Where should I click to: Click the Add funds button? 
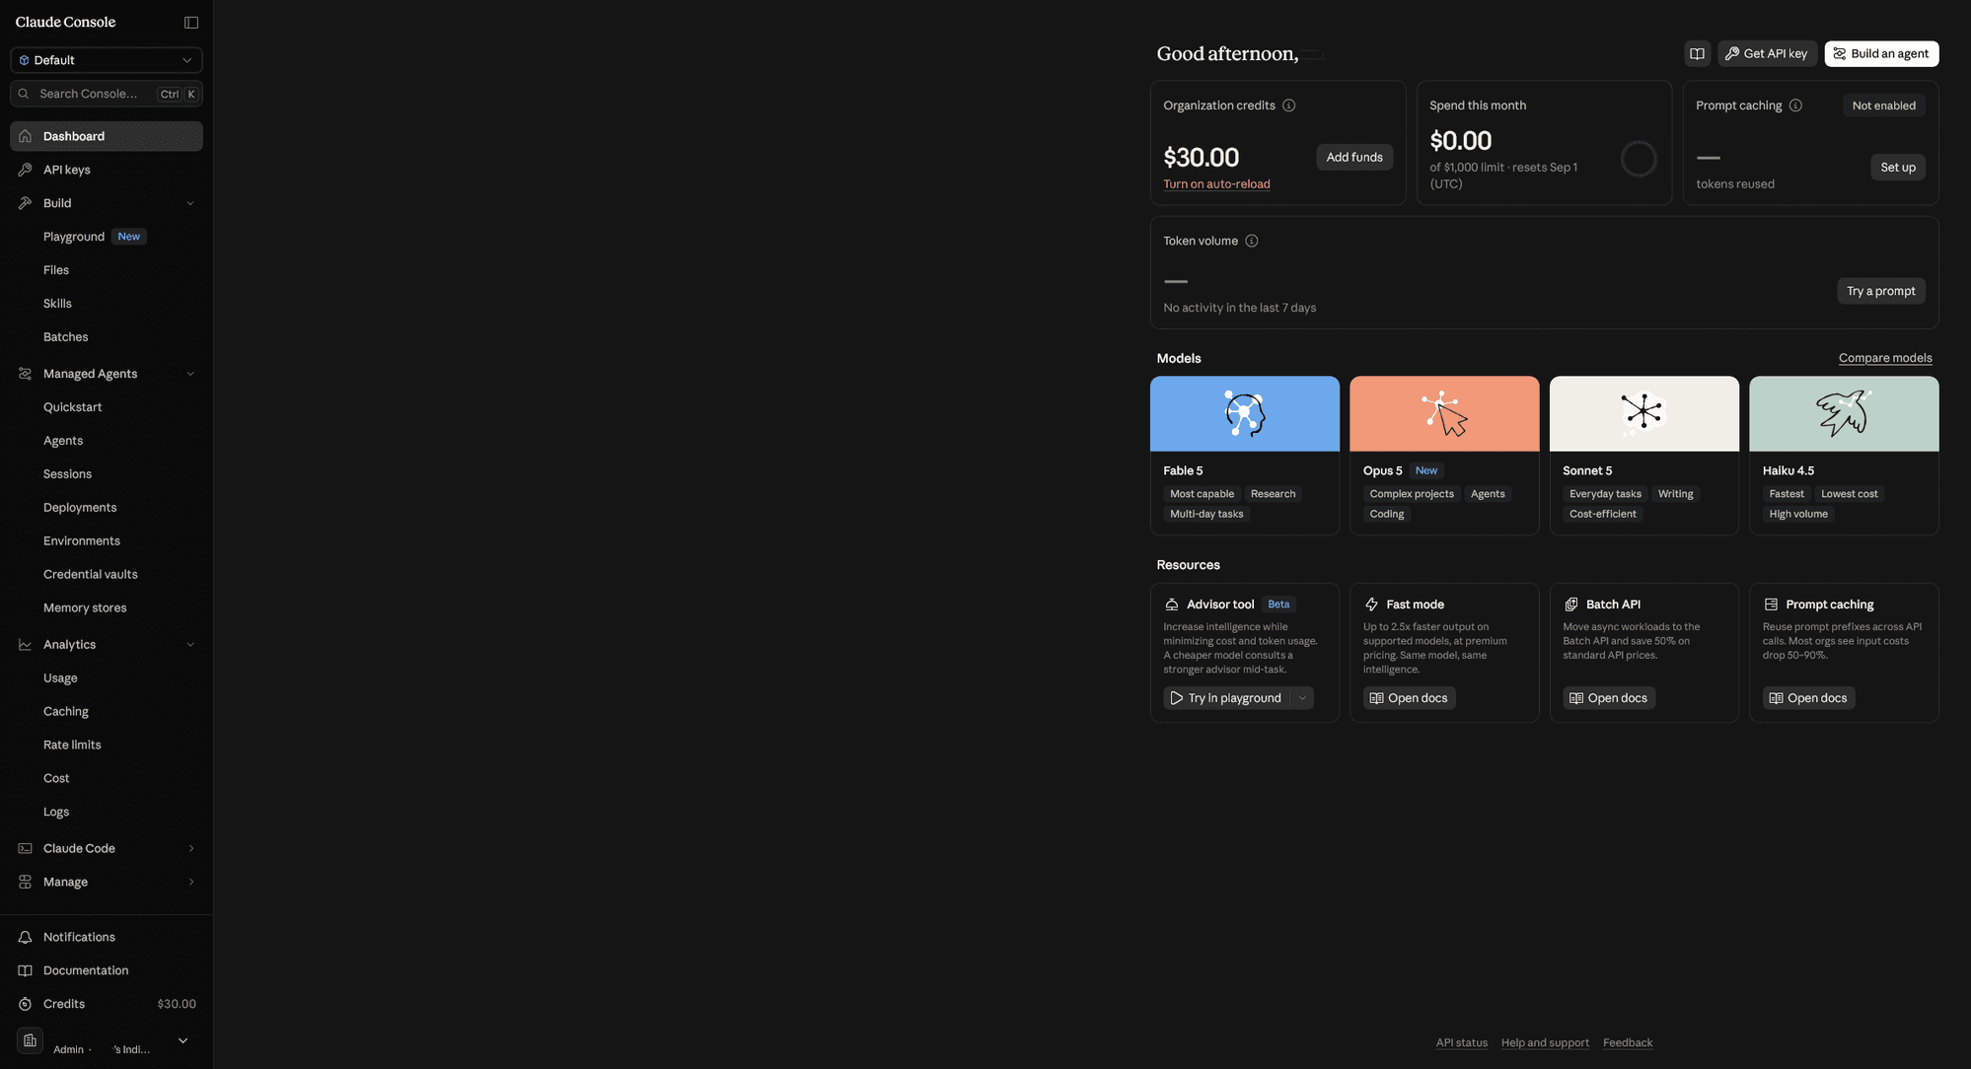[1354, 157]
